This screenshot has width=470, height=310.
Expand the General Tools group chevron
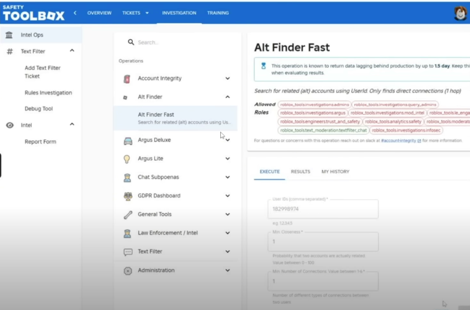tap(228, 214)
